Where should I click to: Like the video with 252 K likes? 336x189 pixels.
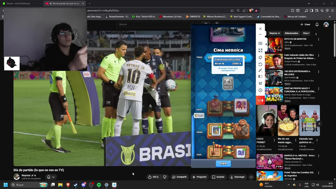(x=153, y=177)
